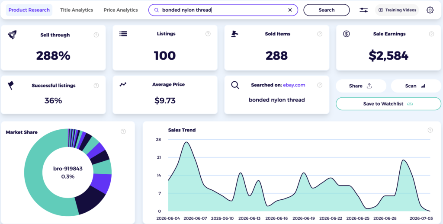Screen dimensions: 443x224
Task: Open Training Videos
Action: (397, 10)
